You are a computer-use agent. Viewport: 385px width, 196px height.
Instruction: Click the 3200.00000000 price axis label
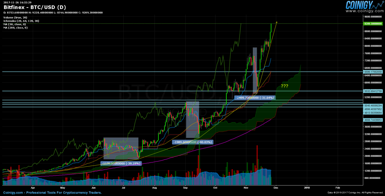click(373, 134)
